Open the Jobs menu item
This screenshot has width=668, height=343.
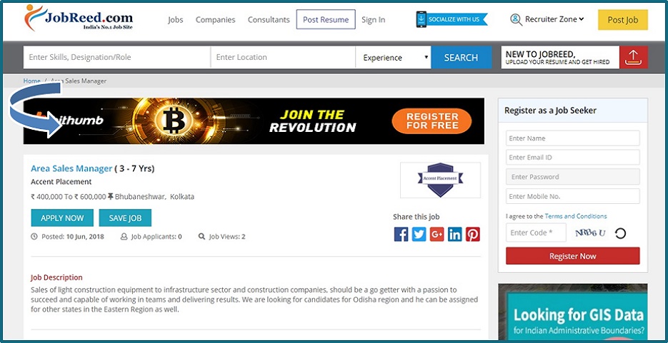pyautogui.click(x=176, y=19)
